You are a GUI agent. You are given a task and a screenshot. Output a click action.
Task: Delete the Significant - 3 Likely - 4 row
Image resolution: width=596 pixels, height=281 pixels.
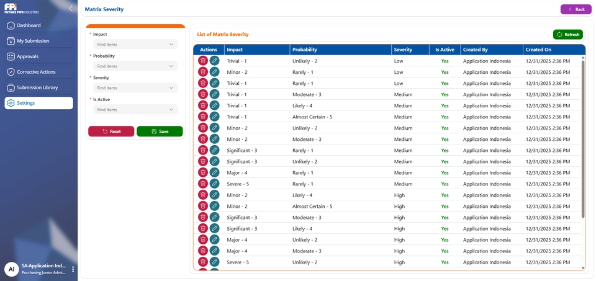coord(202,228)
